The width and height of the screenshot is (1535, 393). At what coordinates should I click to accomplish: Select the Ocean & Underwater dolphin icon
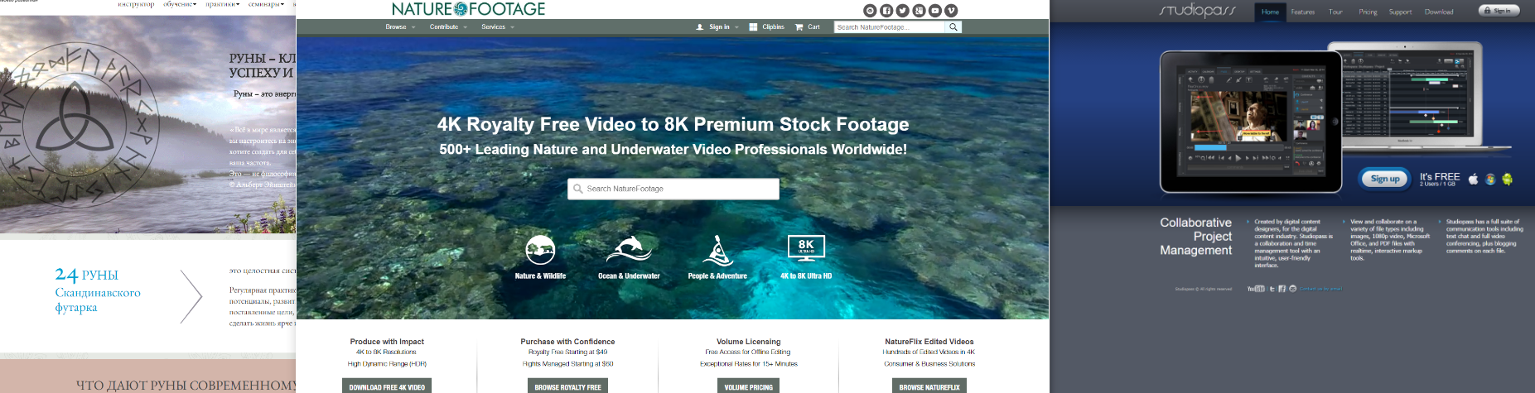pyautogui.click(x=630, y=249)
